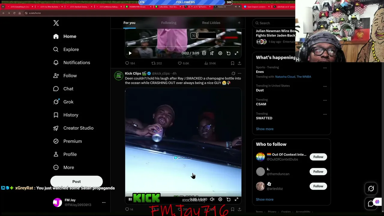384x216 pixels.
Task: Enter fullscreen on the Kick Clips video
Action: pos(236,199)
